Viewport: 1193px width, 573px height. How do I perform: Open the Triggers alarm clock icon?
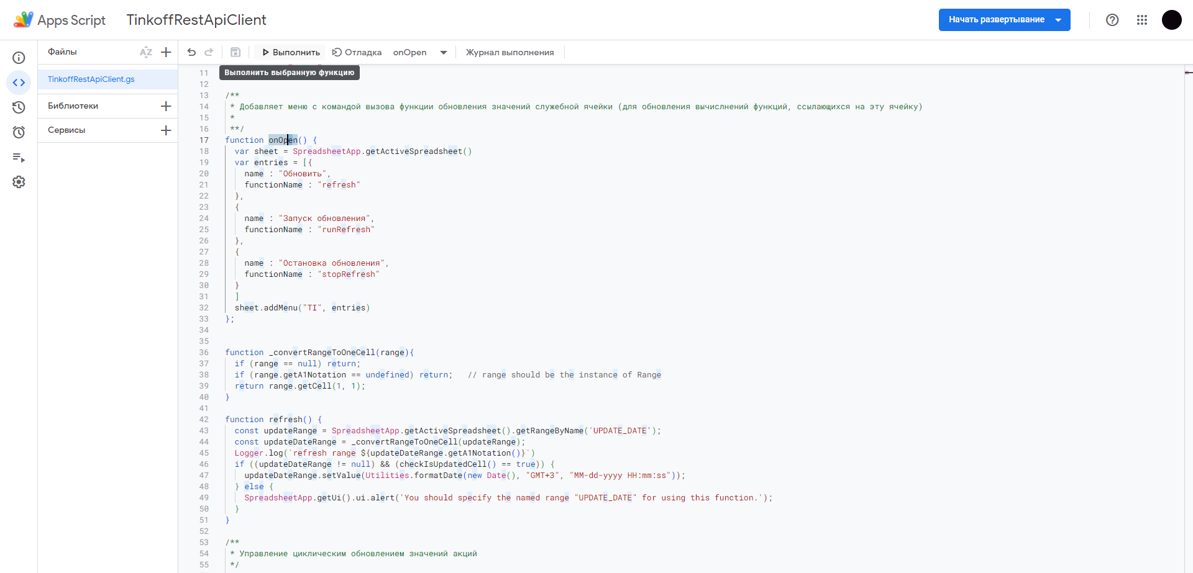[19, 132]
